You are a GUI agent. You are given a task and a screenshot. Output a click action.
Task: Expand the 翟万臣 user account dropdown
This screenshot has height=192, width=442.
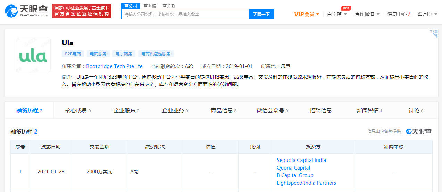[427, 14]
